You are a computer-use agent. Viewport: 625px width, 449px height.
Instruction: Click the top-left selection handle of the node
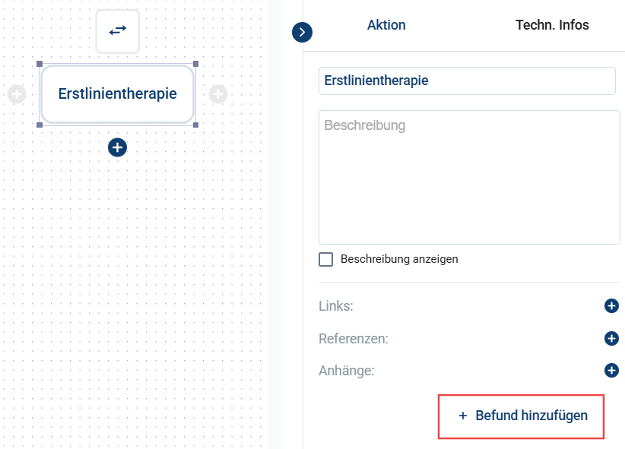[x=40, y=65]
